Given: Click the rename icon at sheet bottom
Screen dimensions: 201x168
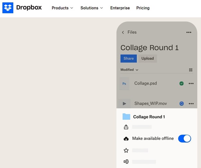Looking at the screenshot, I should point(126,162).
